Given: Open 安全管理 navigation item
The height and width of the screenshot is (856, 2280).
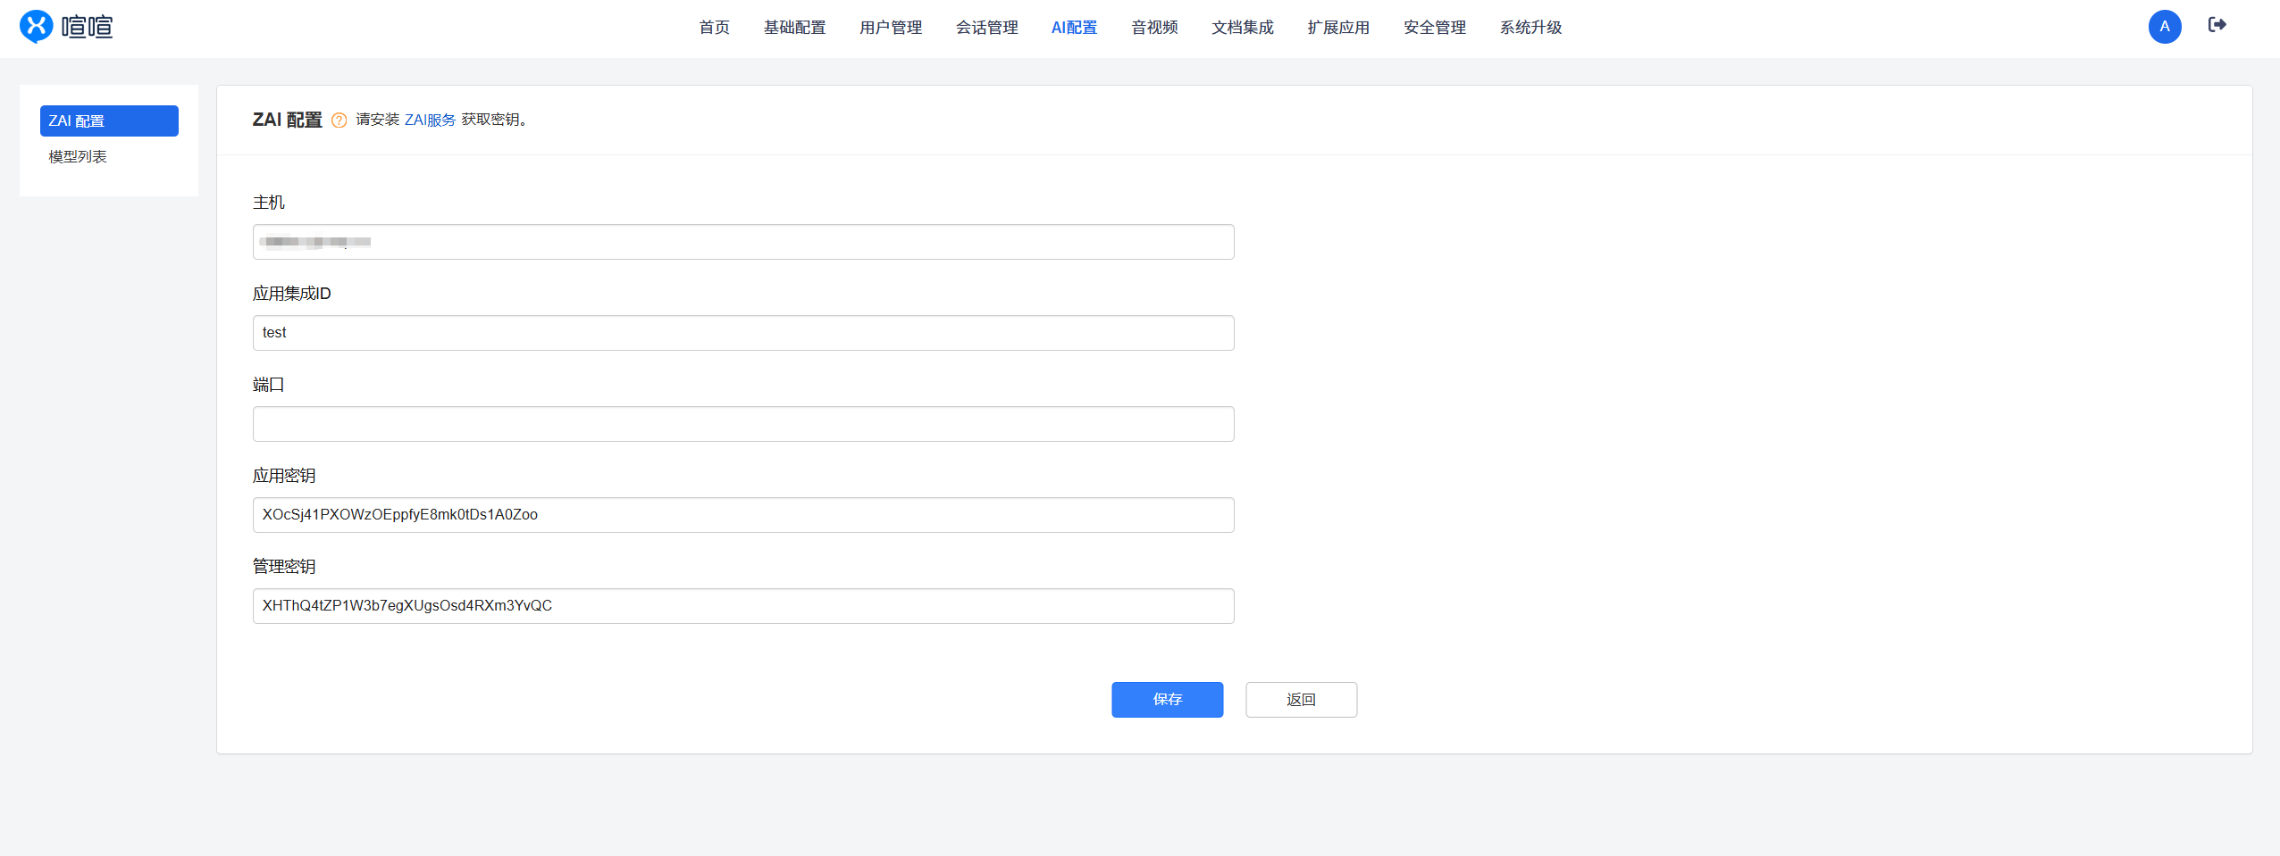Looking at the screenshot, I should (x=1434, y=28).
